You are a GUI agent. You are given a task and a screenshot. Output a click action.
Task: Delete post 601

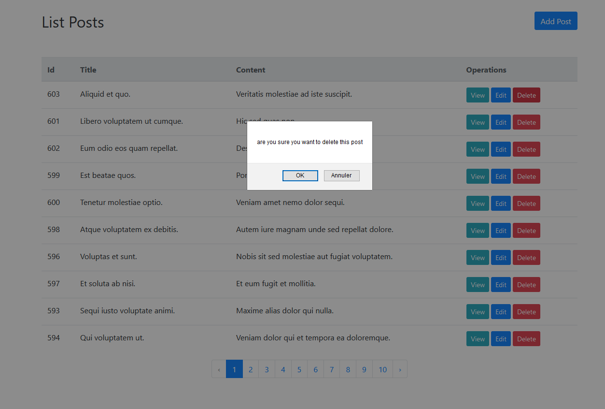[526, 122]
